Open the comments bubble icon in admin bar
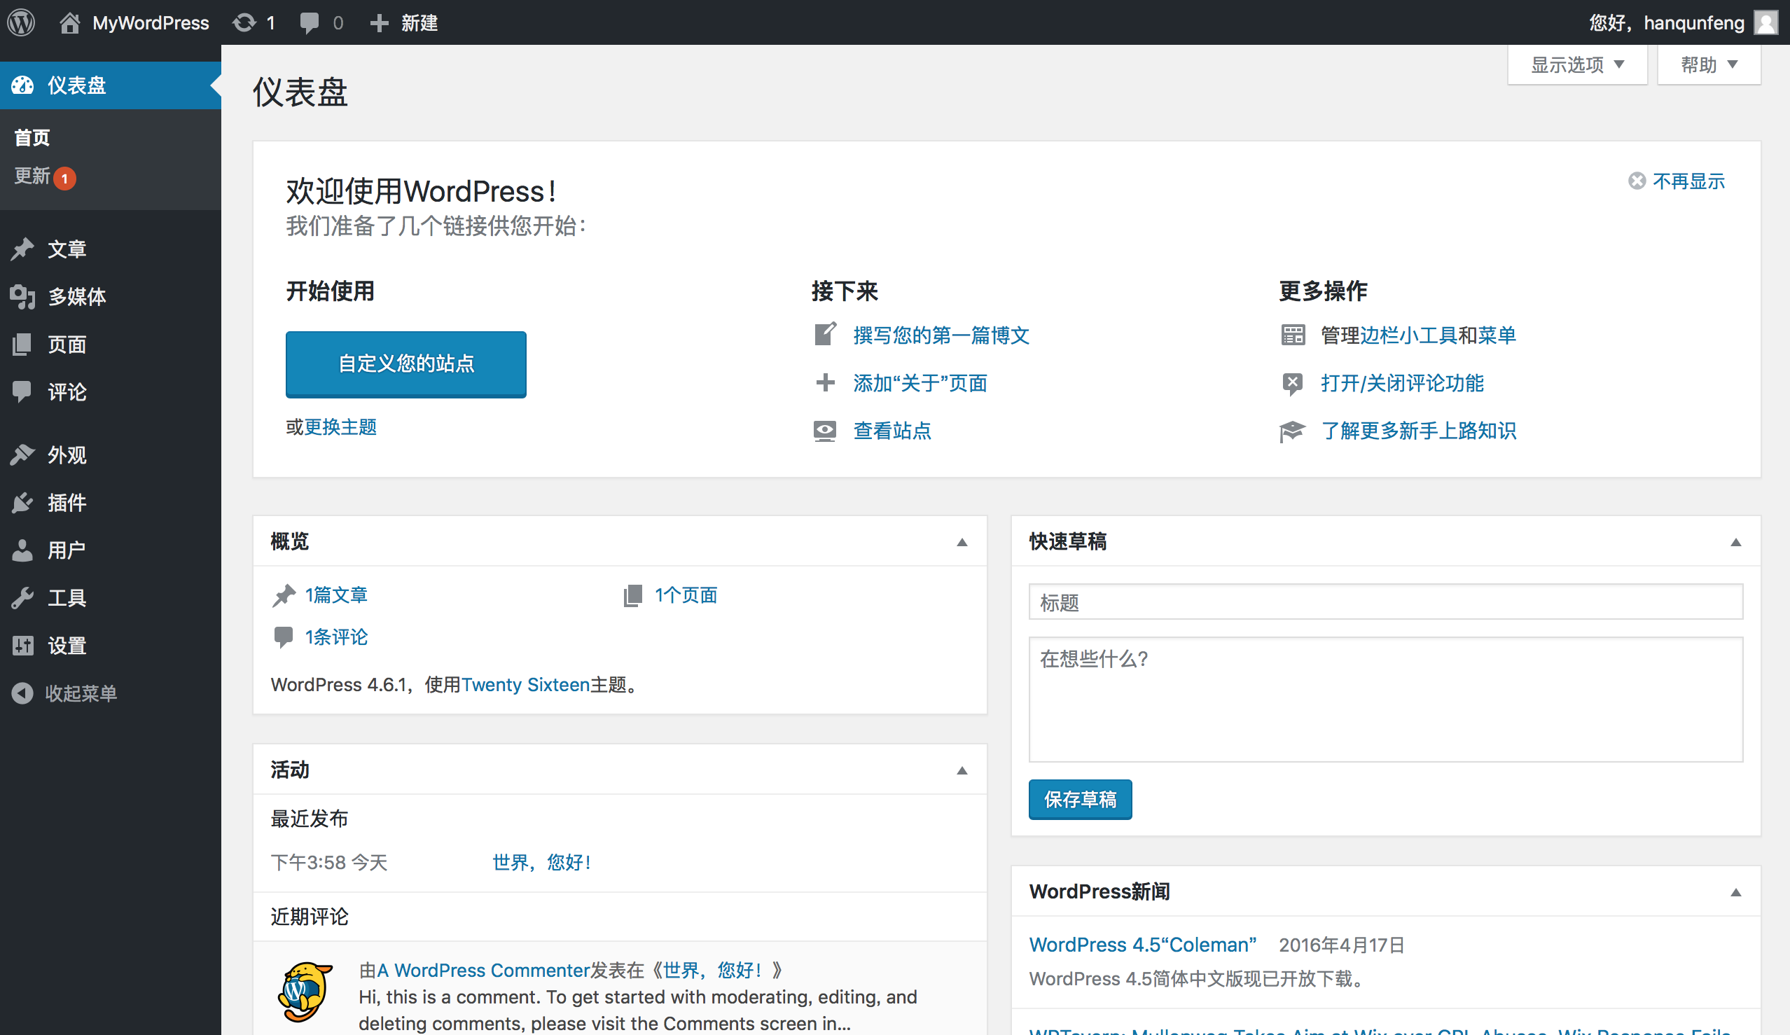The width and height of the screenshot is (1790, 1035). point(309,22)
